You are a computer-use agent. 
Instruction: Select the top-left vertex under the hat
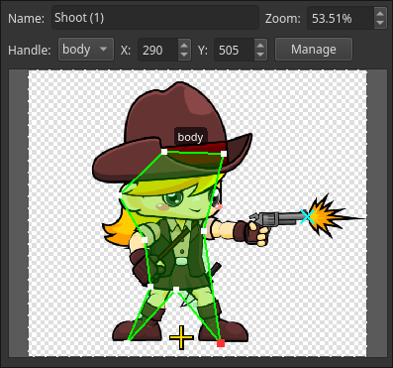(164, 152)
